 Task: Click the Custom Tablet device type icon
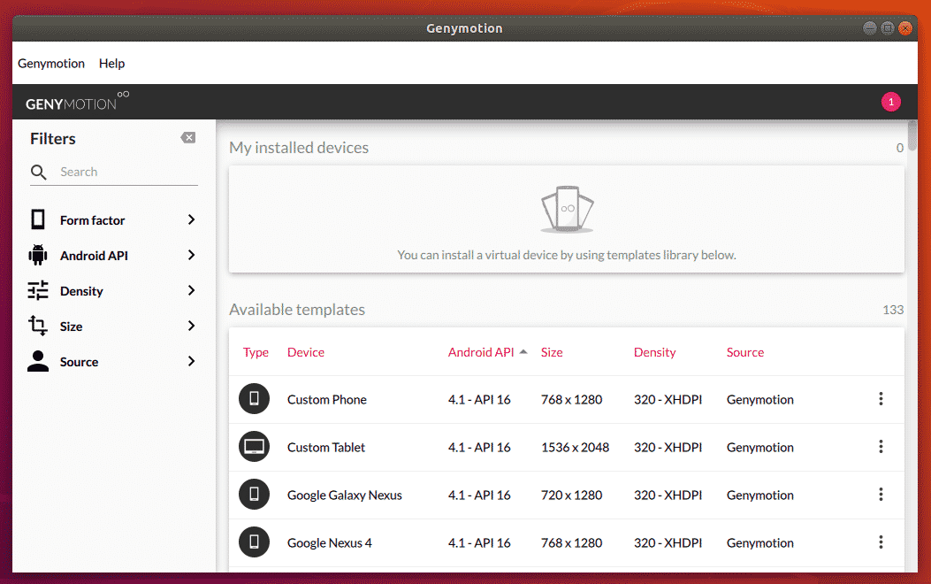[x=254, y=447]
